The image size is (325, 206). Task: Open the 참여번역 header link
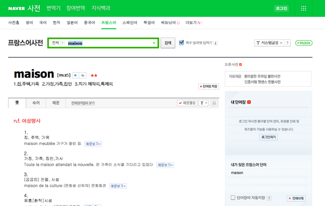tap(76, 8)
